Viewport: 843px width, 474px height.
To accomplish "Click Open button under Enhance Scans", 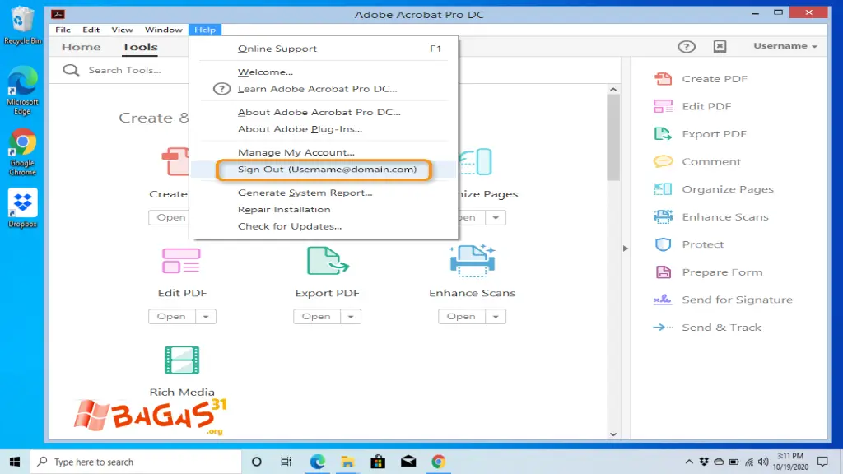I will tap(461, 317).
